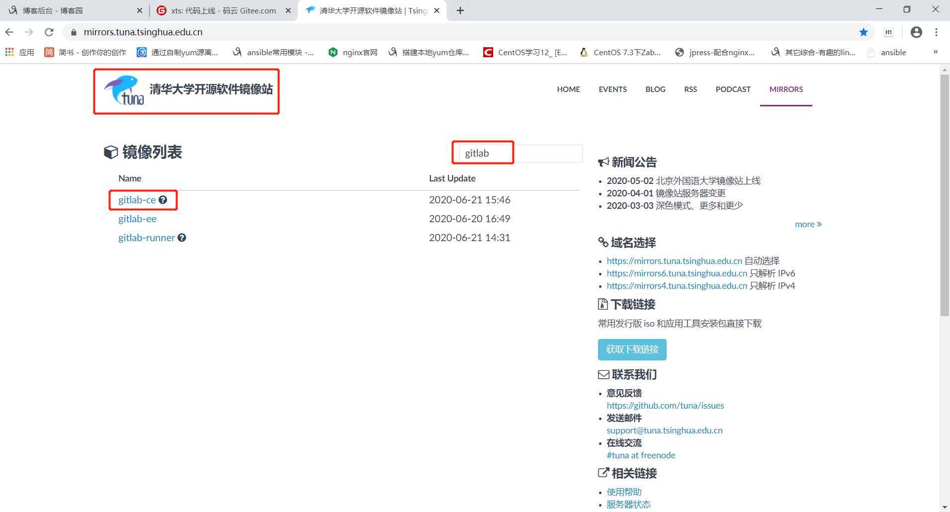
Task: Open the github.com/tuna/issues feedback link
Action: (665, 406)
